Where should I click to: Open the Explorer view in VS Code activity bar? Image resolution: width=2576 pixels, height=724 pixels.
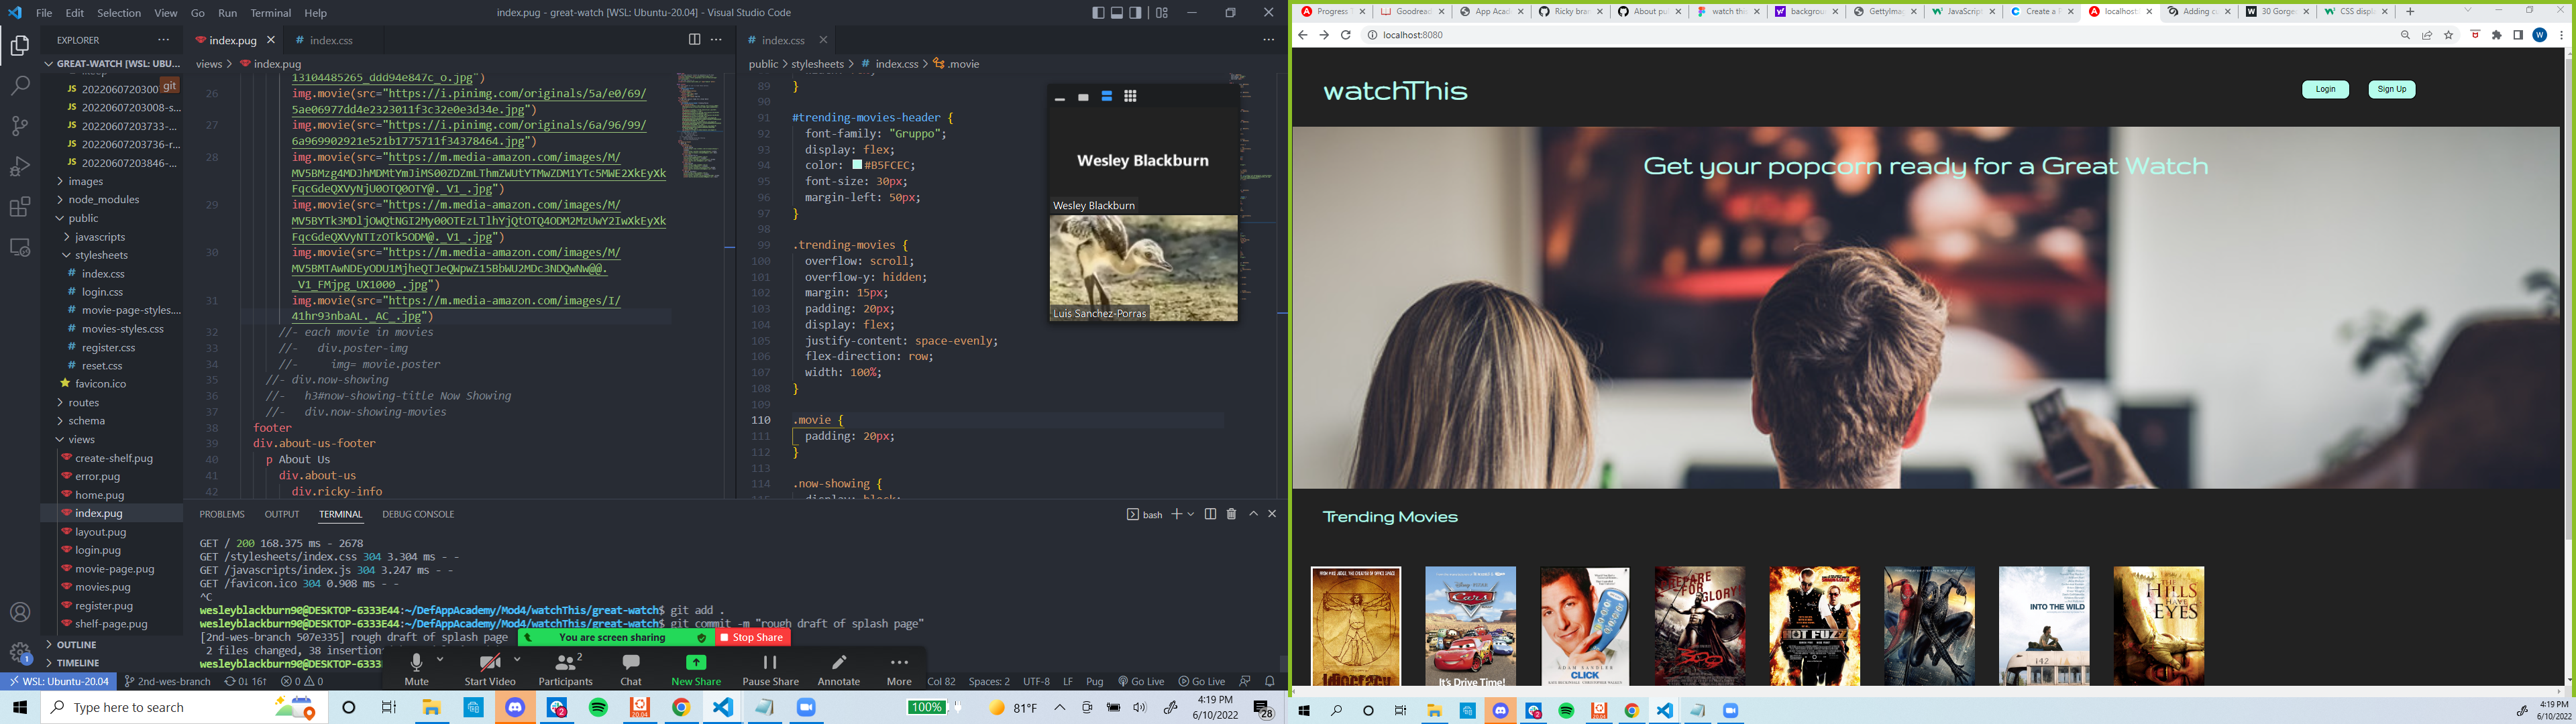tap(20, 46)
